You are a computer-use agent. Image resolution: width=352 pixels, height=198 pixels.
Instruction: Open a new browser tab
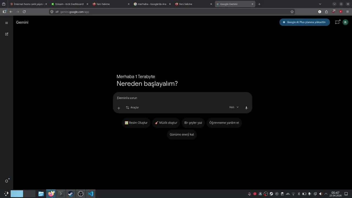pyautogui.click(x=259, y=4)
